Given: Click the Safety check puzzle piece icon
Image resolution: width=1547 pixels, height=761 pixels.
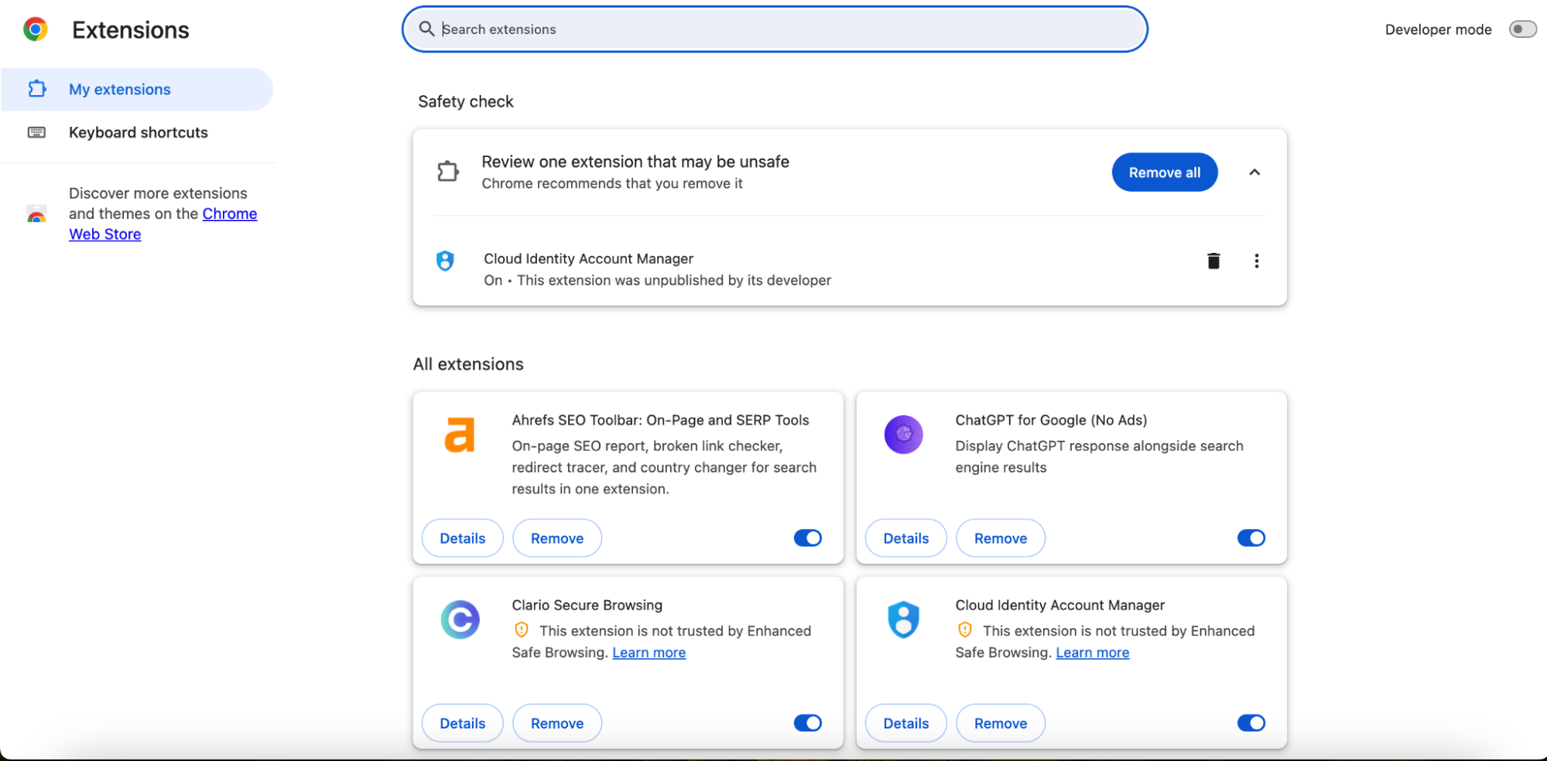Looking at the screenshot, I should 448,172.
